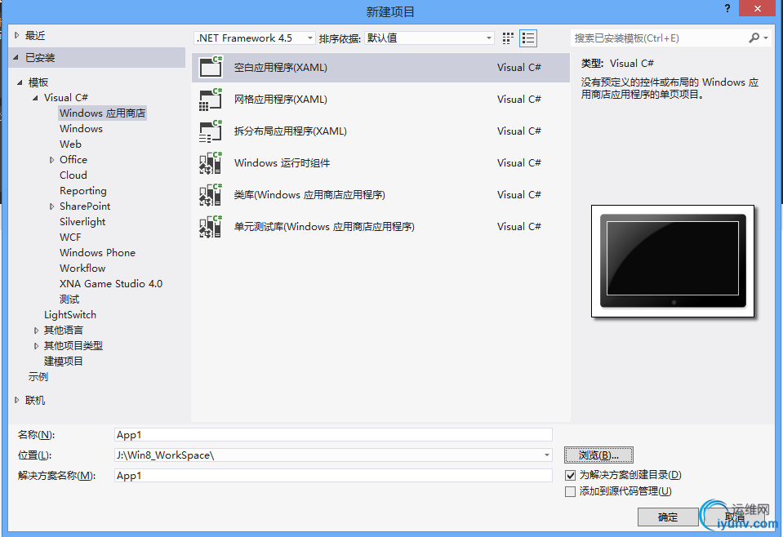Choose the 网格应用程序(XAML) template icon
Image resolution: width=783 pixels, height=537 pixels.
(x=210, y=99)
